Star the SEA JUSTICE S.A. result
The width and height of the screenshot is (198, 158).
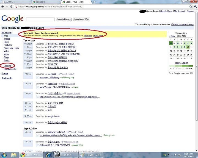(x=38, y=87)
